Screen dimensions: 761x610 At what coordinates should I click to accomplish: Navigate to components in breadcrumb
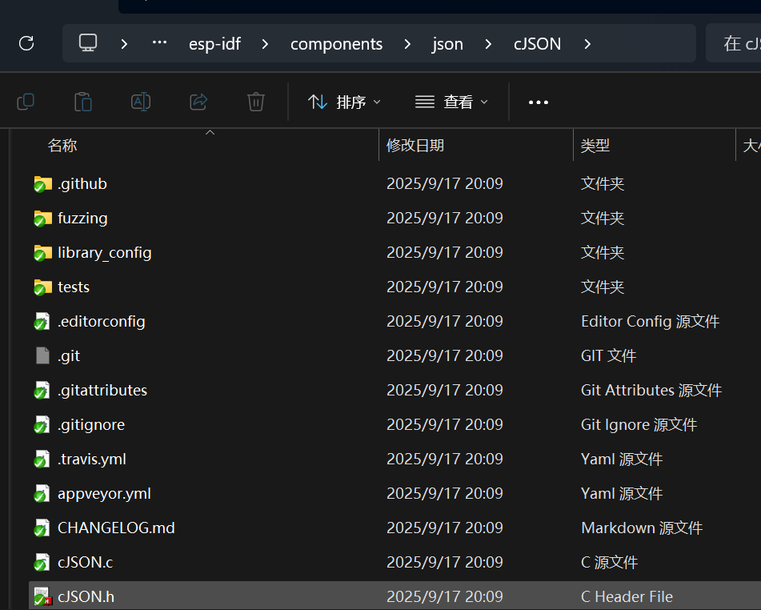pos(336,44)
